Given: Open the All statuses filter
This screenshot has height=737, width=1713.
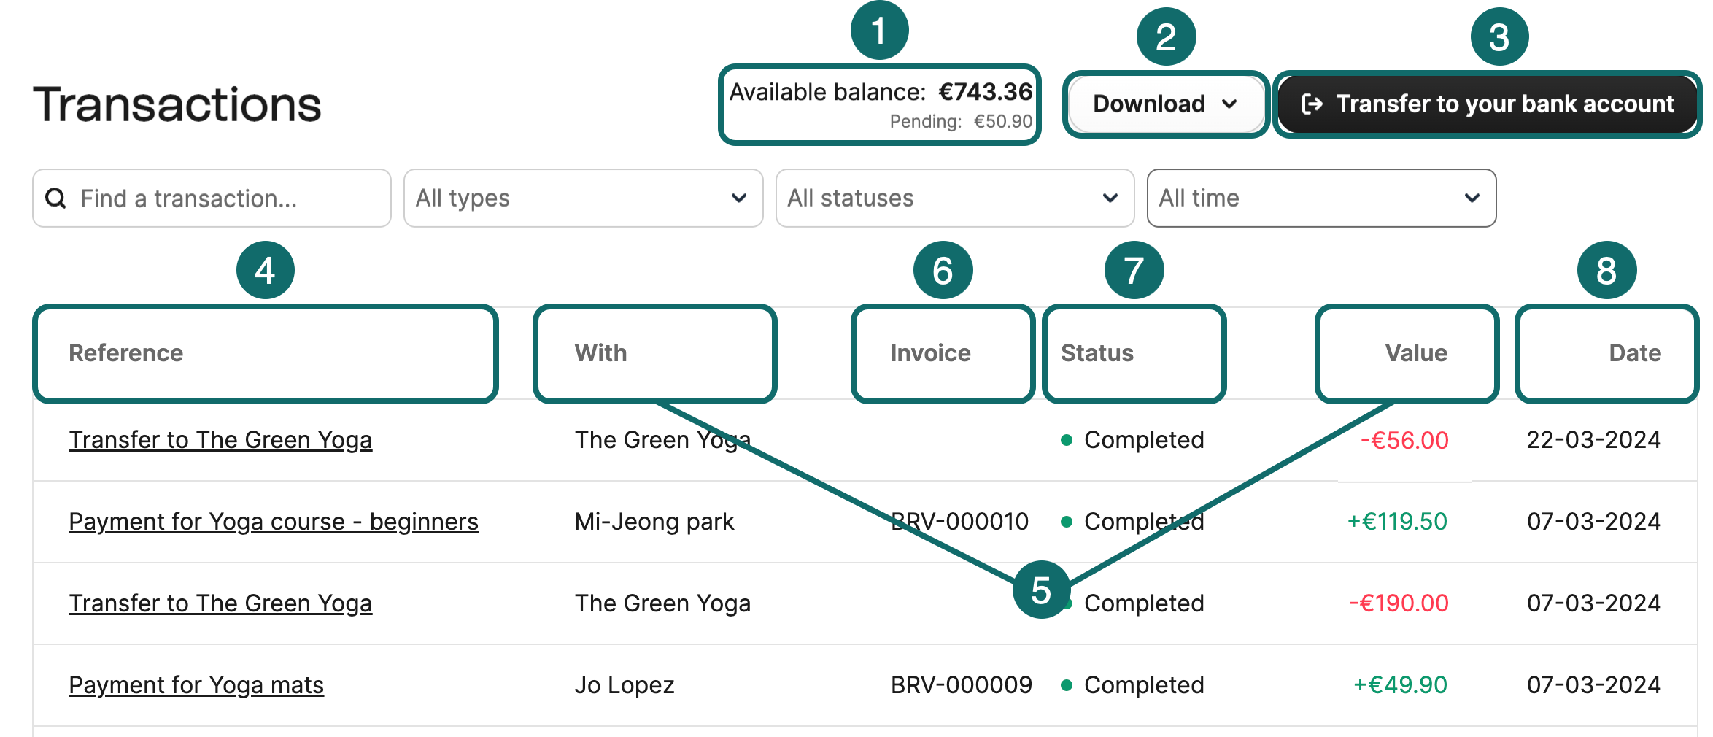Looking at the screenshot, I should coord(953,198).
